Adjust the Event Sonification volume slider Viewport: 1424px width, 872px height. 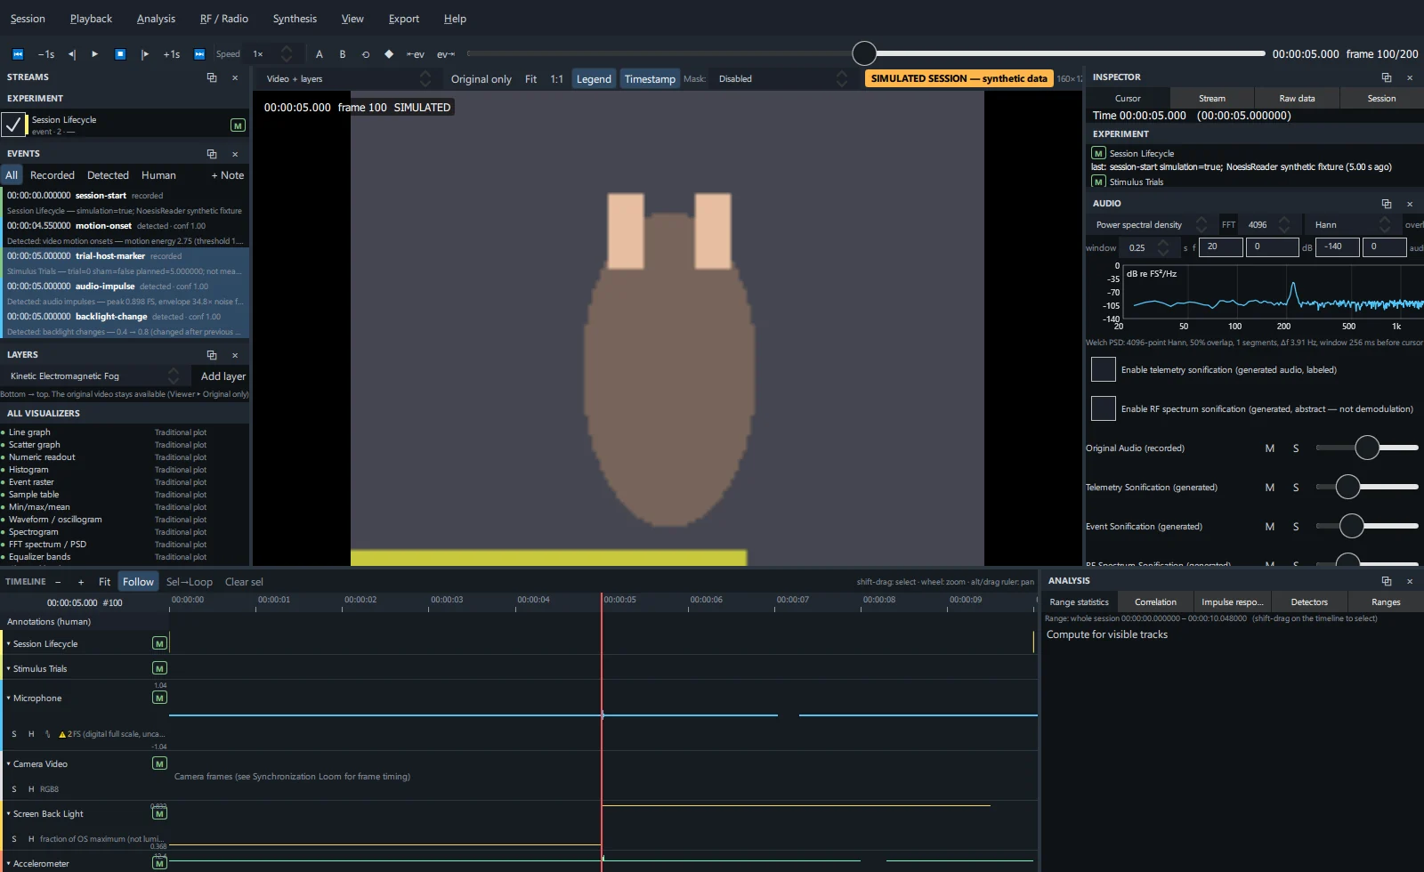(1367, 527)
